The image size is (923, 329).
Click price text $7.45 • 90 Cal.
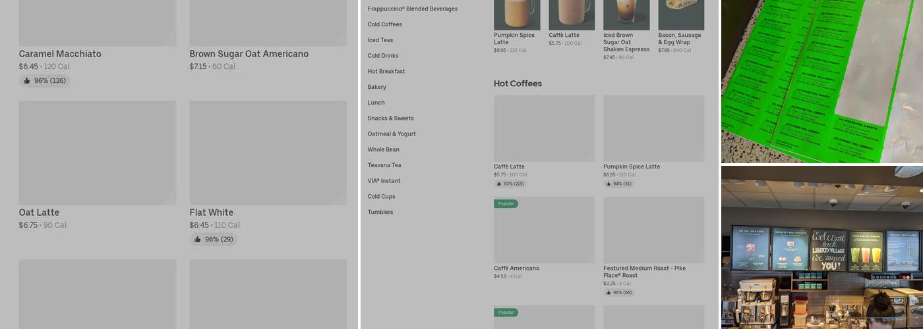619,57
